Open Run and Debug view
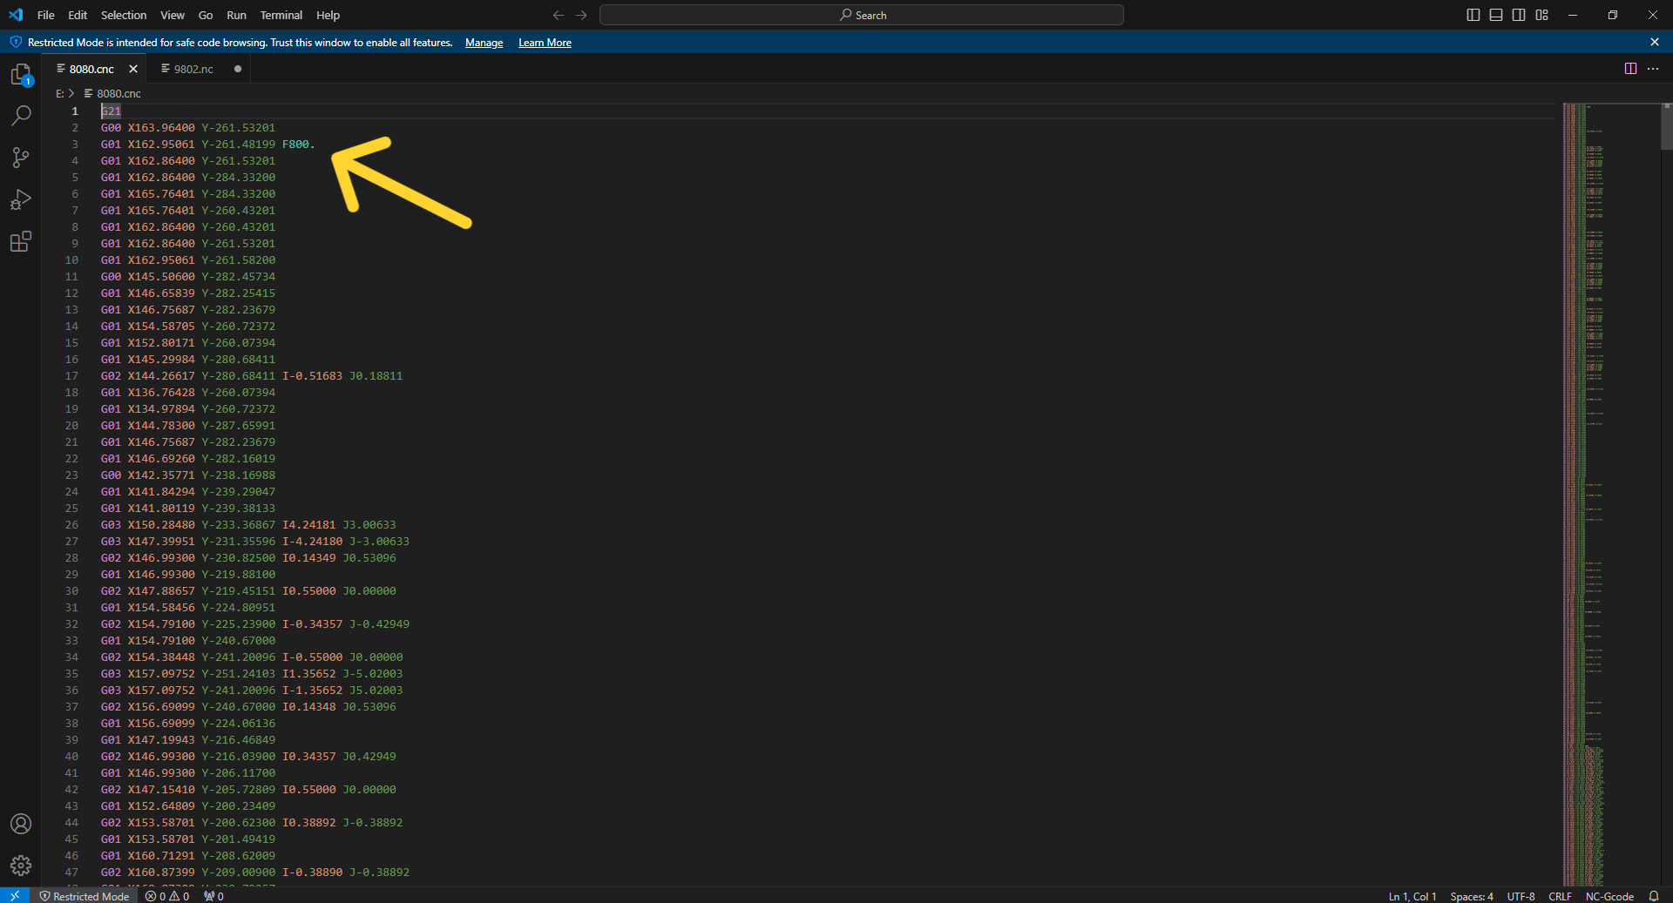Screen dimensions: 1673x903 21,199
